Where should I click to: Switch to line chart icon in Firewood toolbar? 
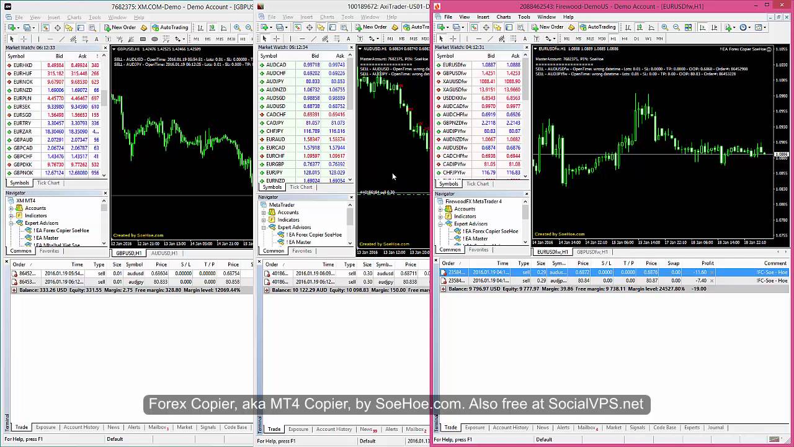coord(651,27)
